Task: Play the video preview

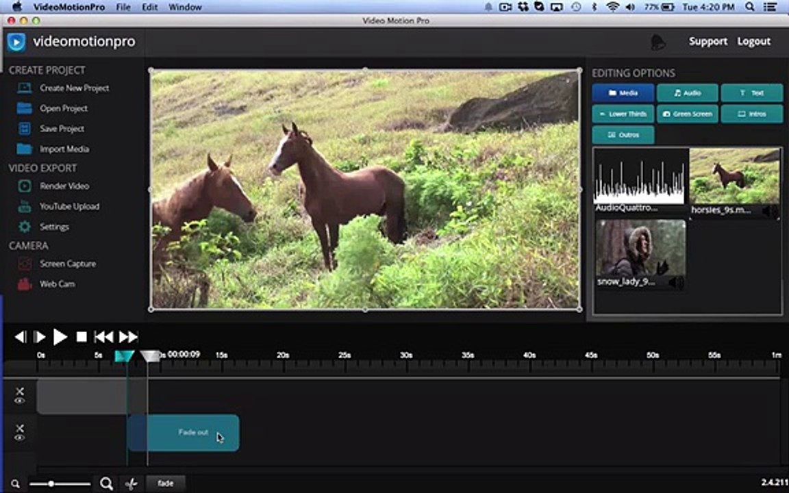Action: pyautogui.click(x=60, y=337)
